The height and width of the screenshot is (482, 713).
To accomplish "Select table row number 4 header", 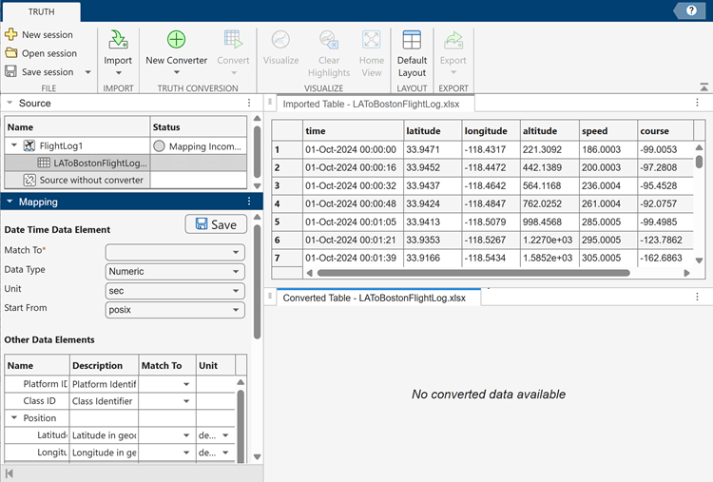I will tap(287, 203).
